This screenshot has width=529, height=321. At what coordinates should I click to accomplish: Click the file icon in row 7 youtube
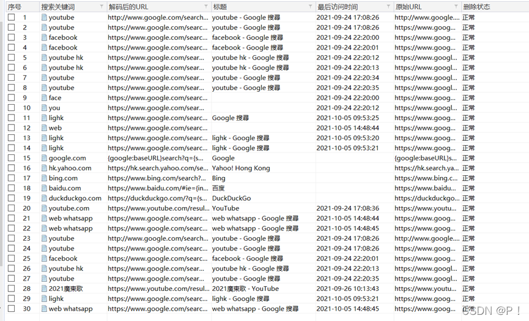tap(44, 77)
